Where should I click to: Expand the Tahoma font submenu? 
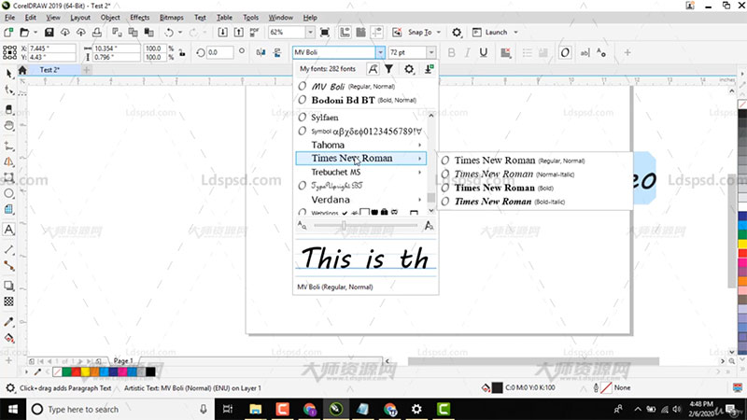[419, 145]
